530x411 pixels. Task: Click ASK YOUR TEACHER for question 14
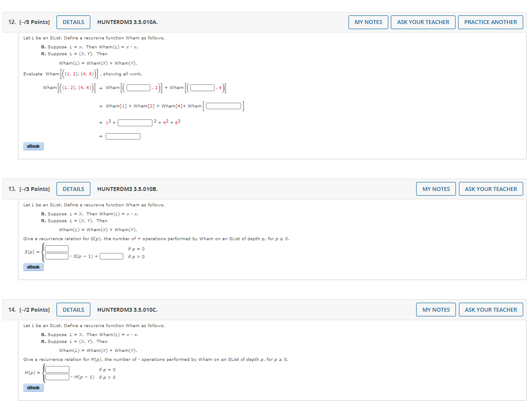click(491, 310)
